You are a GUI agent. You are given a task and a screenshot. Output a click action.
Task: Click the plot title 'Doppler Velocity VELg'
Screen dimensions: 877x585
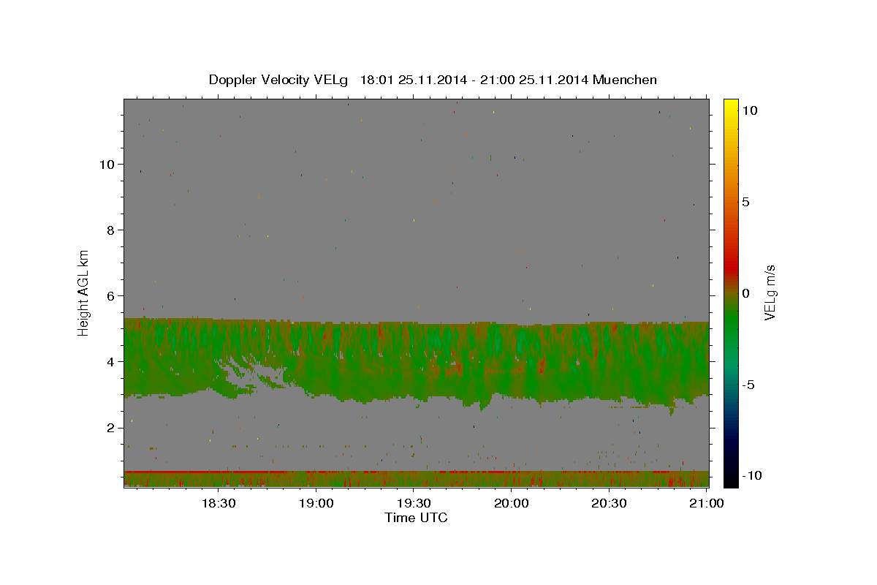(x=280, y=80)
